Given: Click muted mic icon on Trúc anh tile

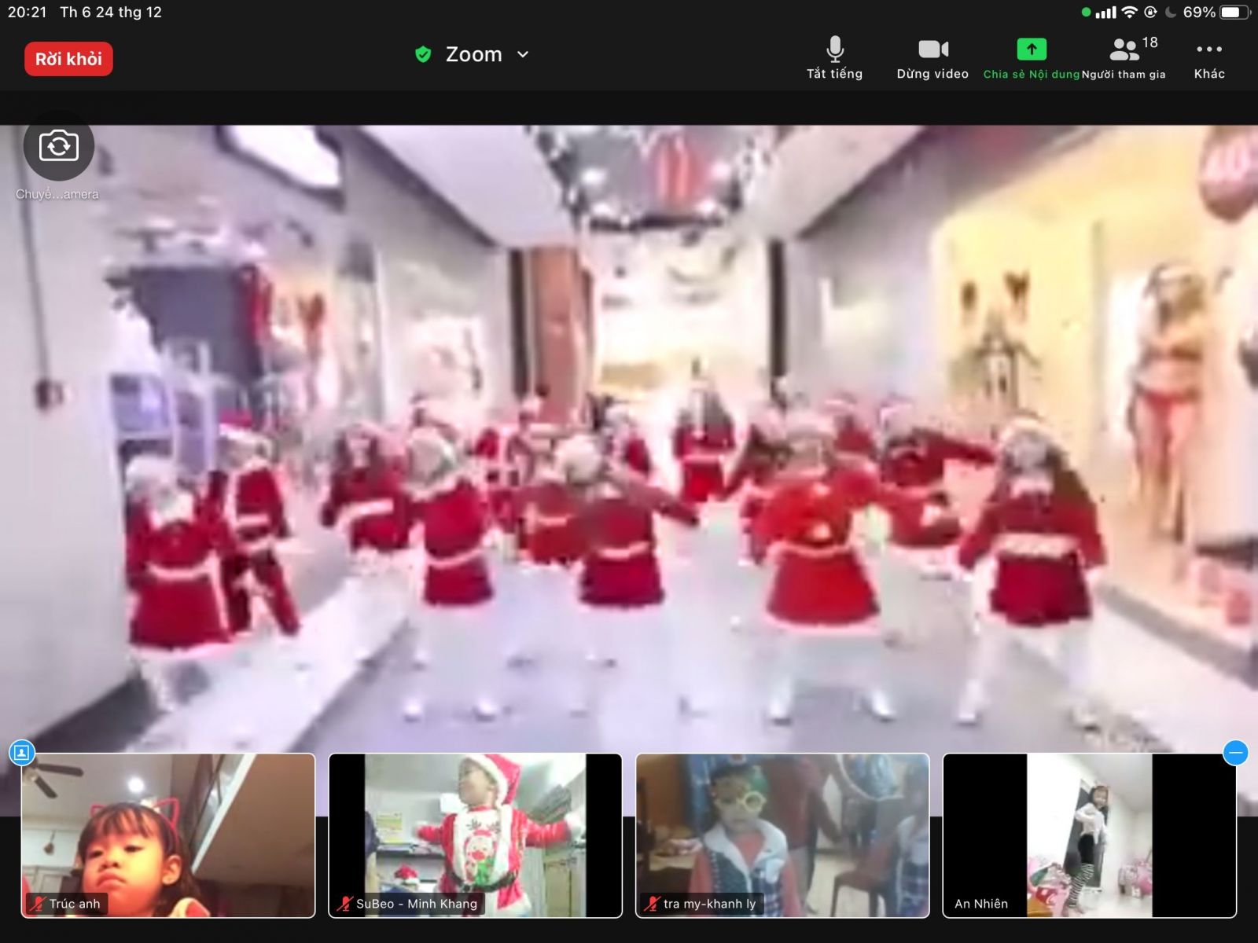Looking at the screenshot, I should pyautogui.click(x=37, y=904).
